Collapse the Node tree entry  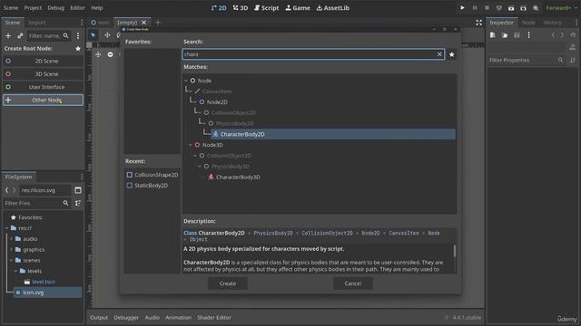tap(186, 81)
